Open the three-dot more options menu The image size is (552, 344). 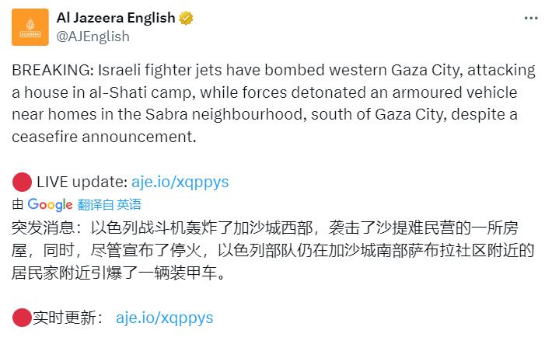pos(529,19)
